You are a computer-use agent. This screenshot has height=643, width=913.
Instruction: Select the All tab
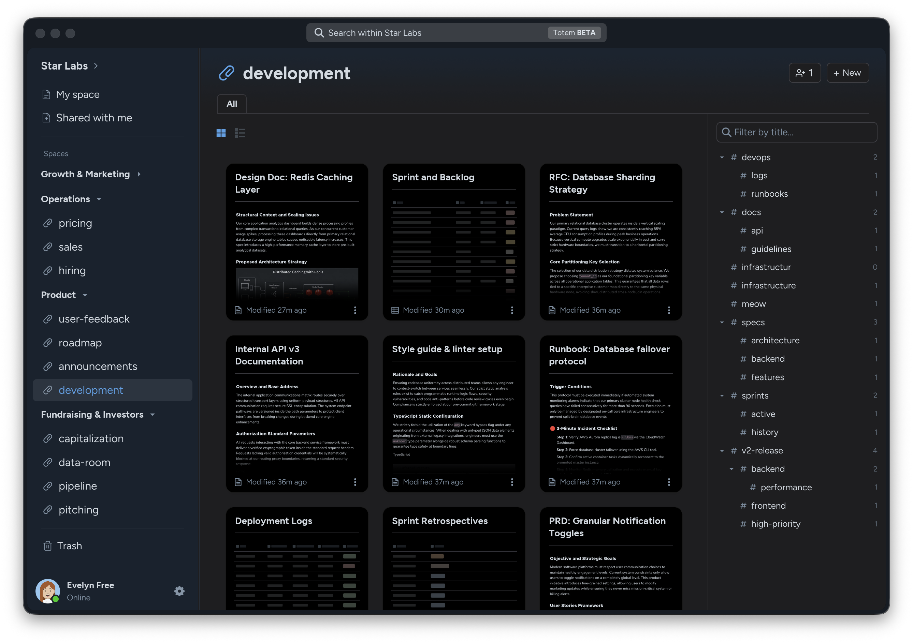(x=232, y=104)
